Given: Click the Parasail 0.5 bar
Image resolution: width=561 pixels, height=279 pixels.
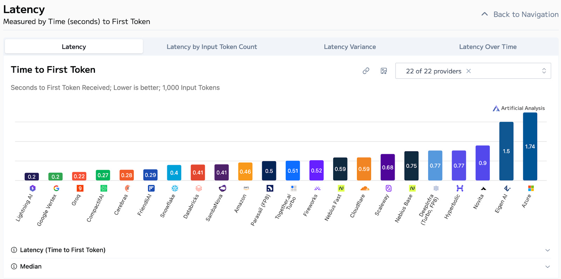Looking at the screenshot, I should pyautogui.click(x=269, y=171).
